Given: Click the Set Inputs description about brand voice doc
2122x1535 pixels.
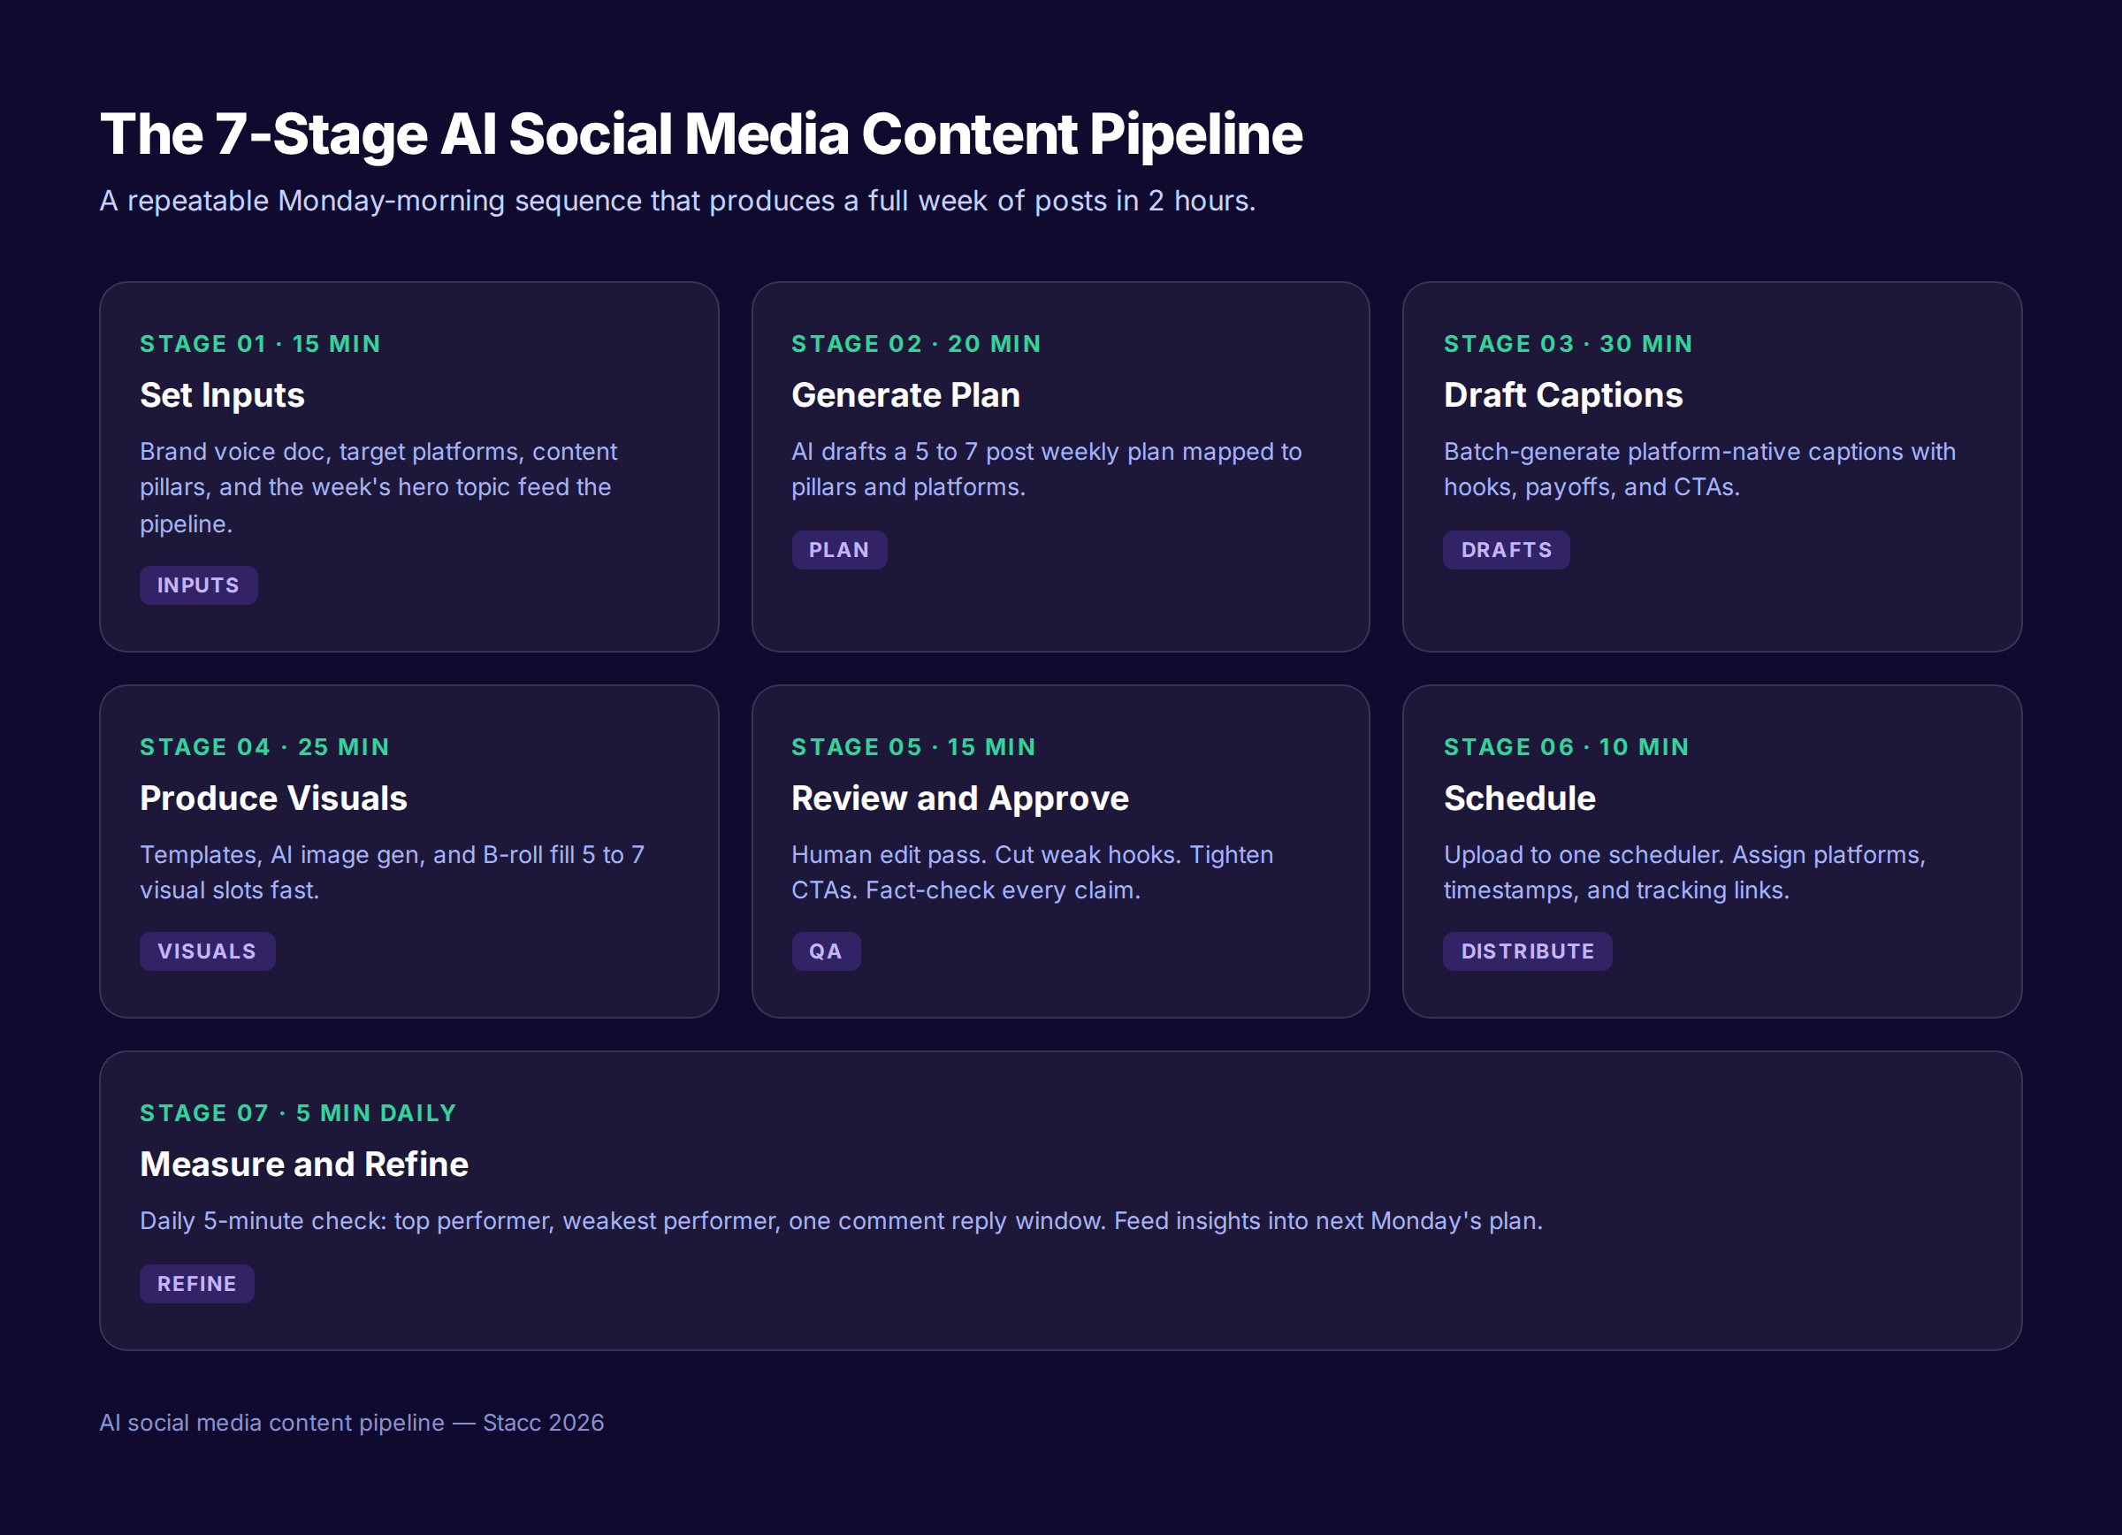Looking at the screenshot, I should click(x=378, y=487).
